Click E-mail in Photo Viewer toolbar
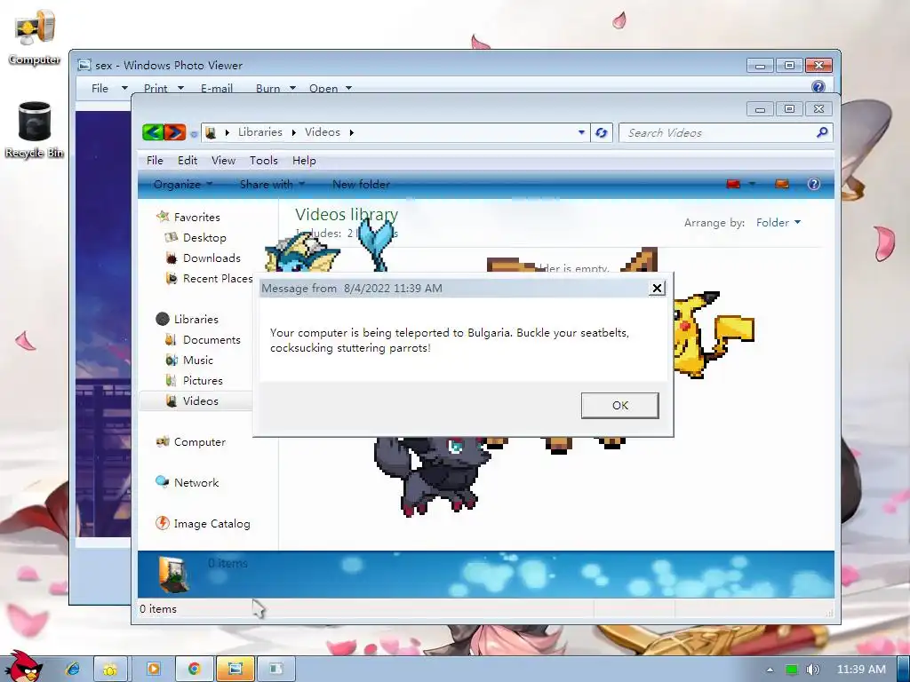 click(x=217, y=88)
